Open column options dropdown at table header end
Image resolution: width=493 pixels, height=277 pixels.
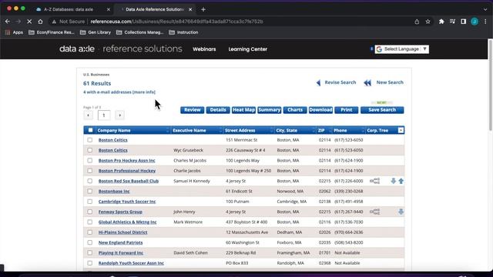tap(401, 130)
